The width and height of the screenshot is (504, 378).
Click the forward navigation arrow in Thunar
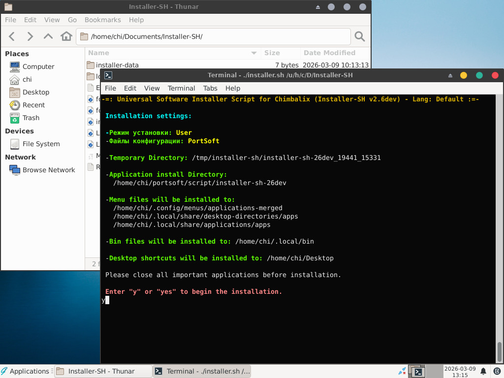pyautogui.click(x=30, y=36)
